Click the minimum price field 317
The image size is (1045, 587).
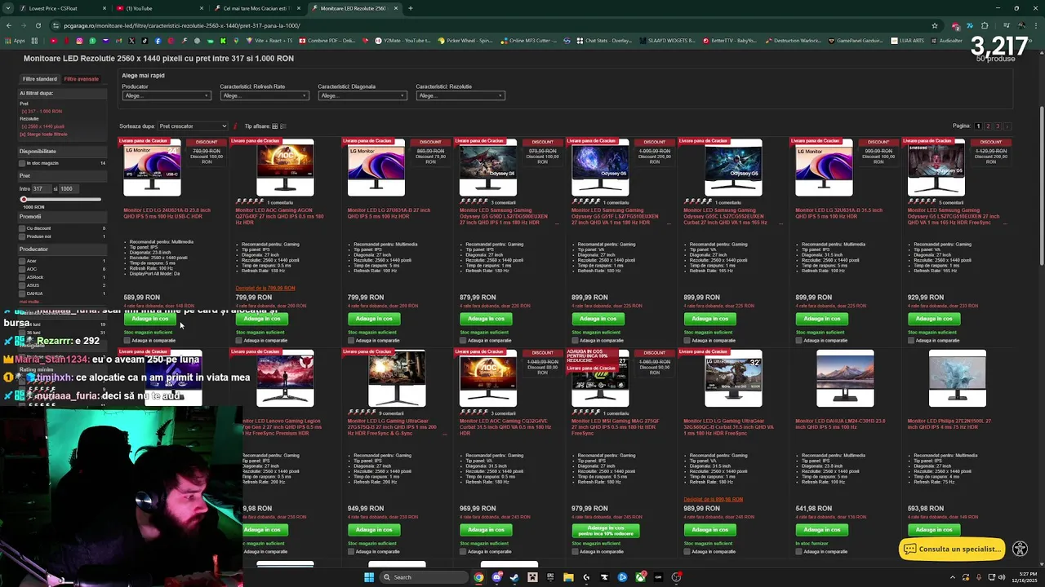point(41,188)
